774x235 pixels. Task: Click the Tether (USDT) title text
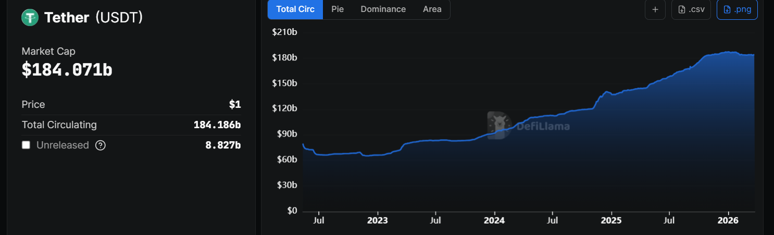pyautogui.click(x=93, y=18)
